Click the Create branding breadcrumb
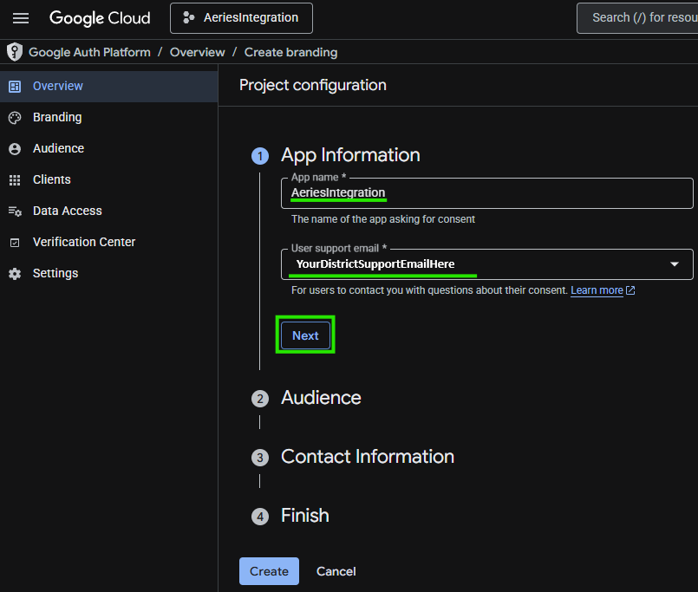Screen dimensions: 698x592 click(290, 52)
